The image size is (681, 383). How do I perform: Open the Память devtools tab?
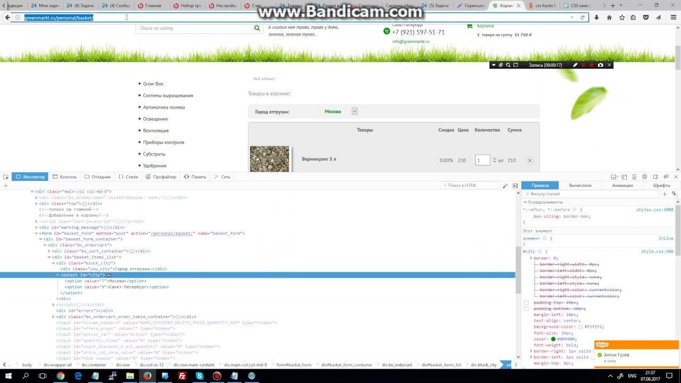coord(195,177)
